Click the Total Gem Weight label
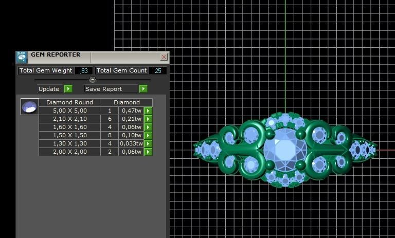This screenshot has width=395, height=238. pos(46,70)
